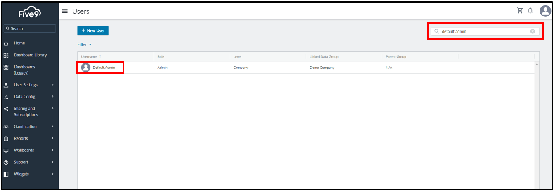The image size is (554, 191).
Task: Click the Default.Admin user avatar
Action: tap(86, 68)
